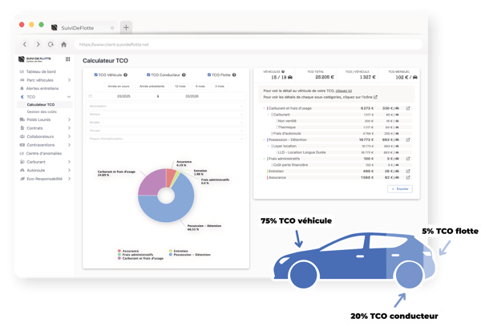Follow the 'cliquez ici' link
481x331 pixels.
344,91
